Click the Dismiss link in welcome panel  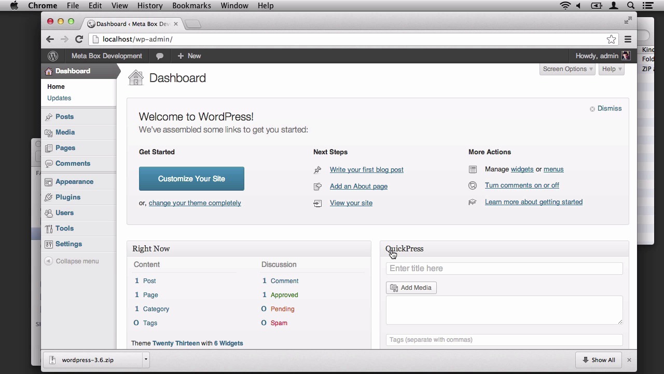(610, 109)
